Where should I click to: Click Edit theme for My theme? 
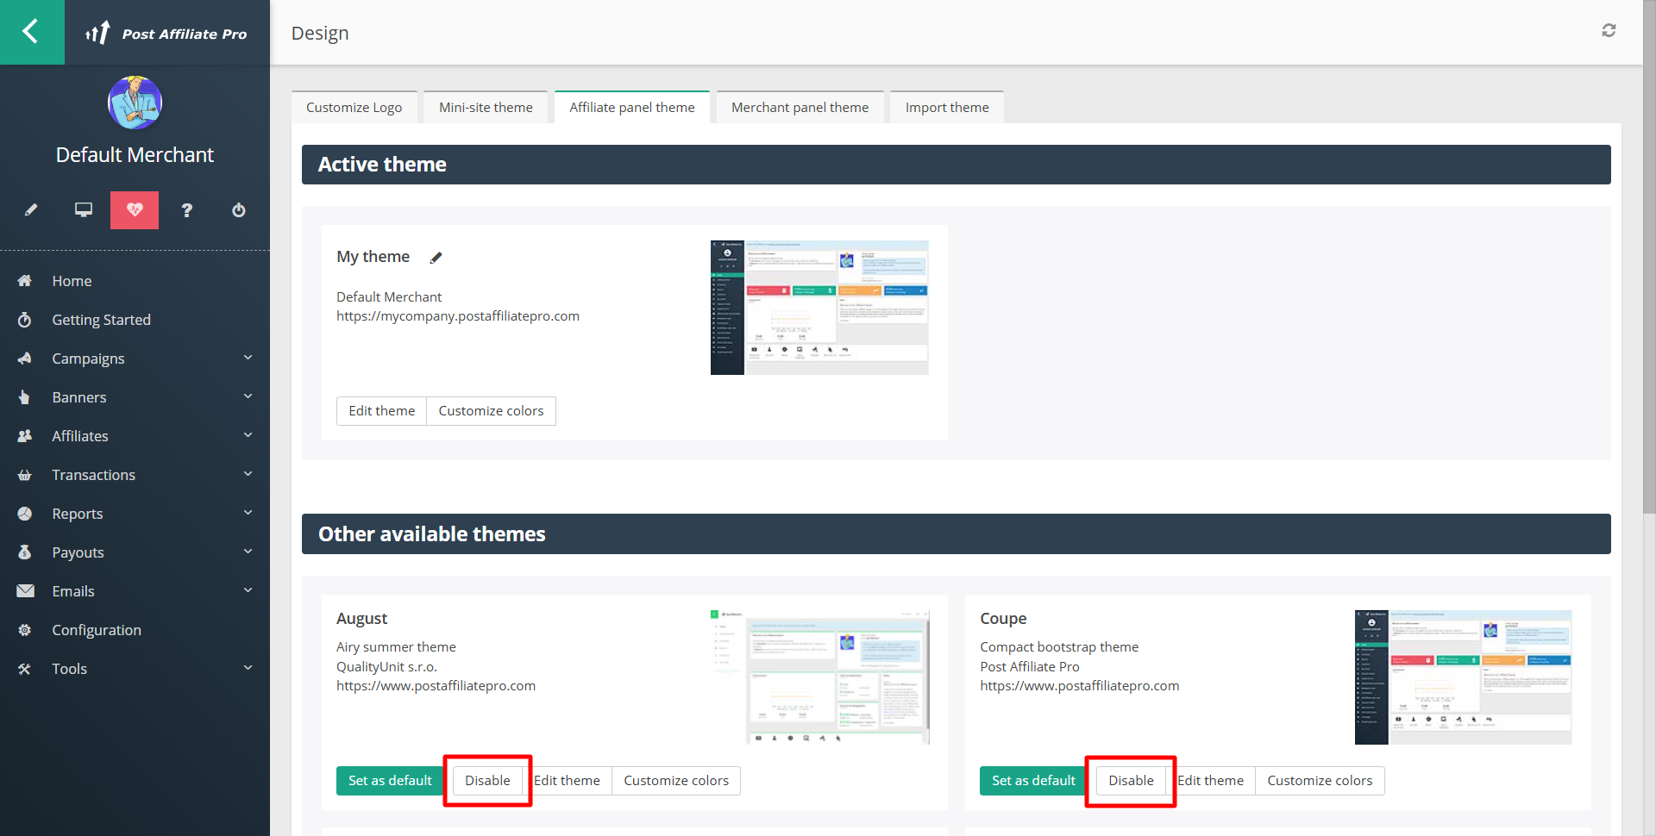[x=381, y=411]
